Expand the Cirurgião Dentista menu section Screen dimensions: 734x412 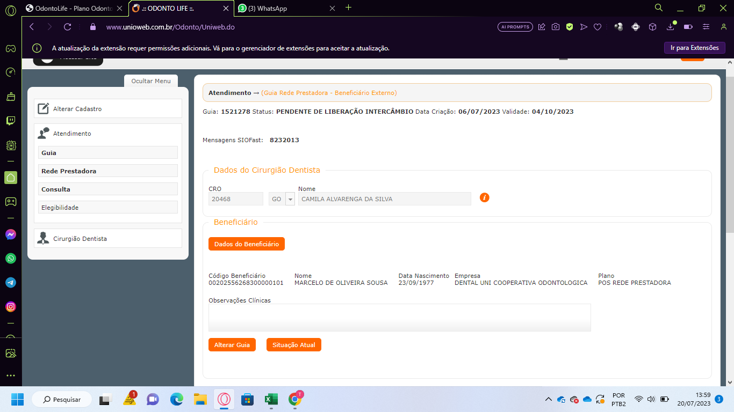(80, 239)
